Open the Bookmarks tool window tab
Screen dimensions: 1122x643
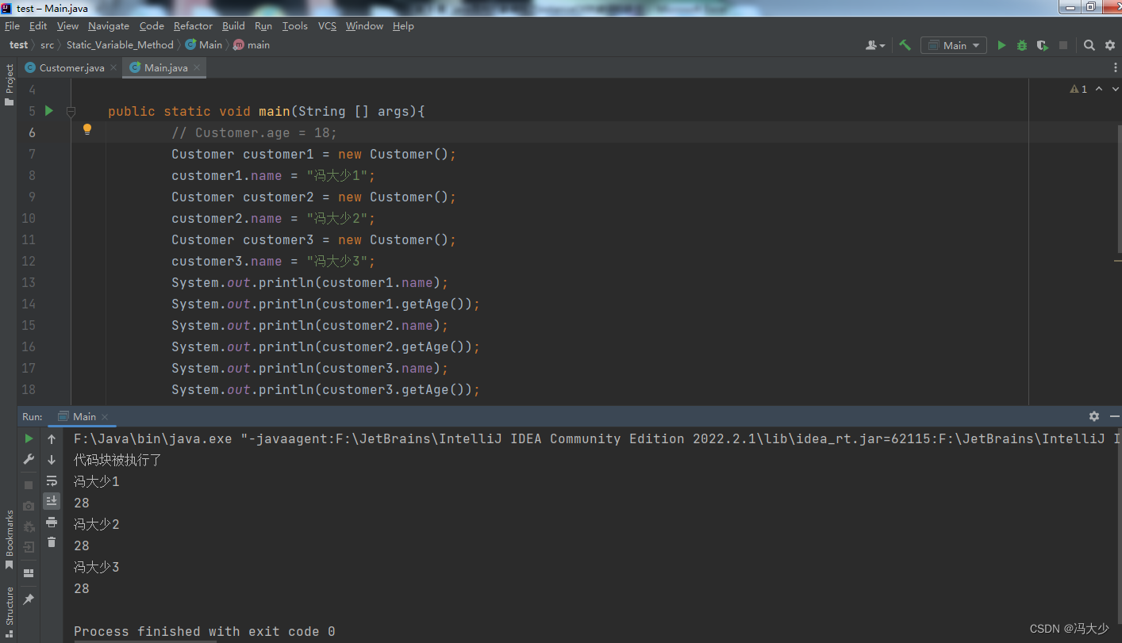[9, 539]
